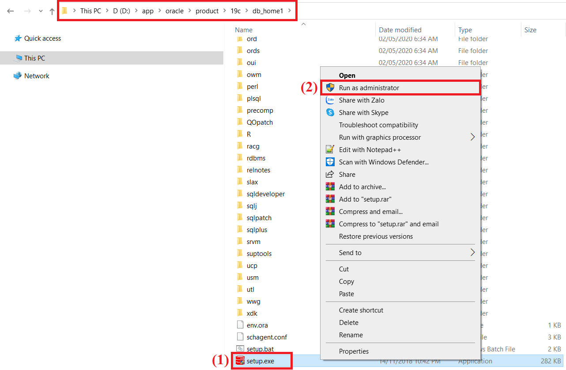Click the WinRAR icon on Add to archive

(x=330, y=187)
